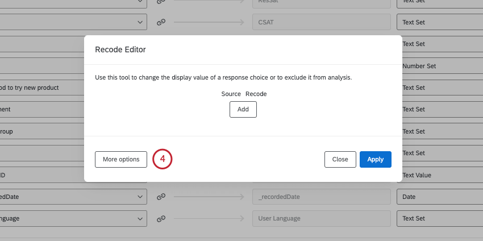Select the 'try new product' source field
The width and height of the screenshot is (483, 241).
pyautogui.click(x=40, y=88)
